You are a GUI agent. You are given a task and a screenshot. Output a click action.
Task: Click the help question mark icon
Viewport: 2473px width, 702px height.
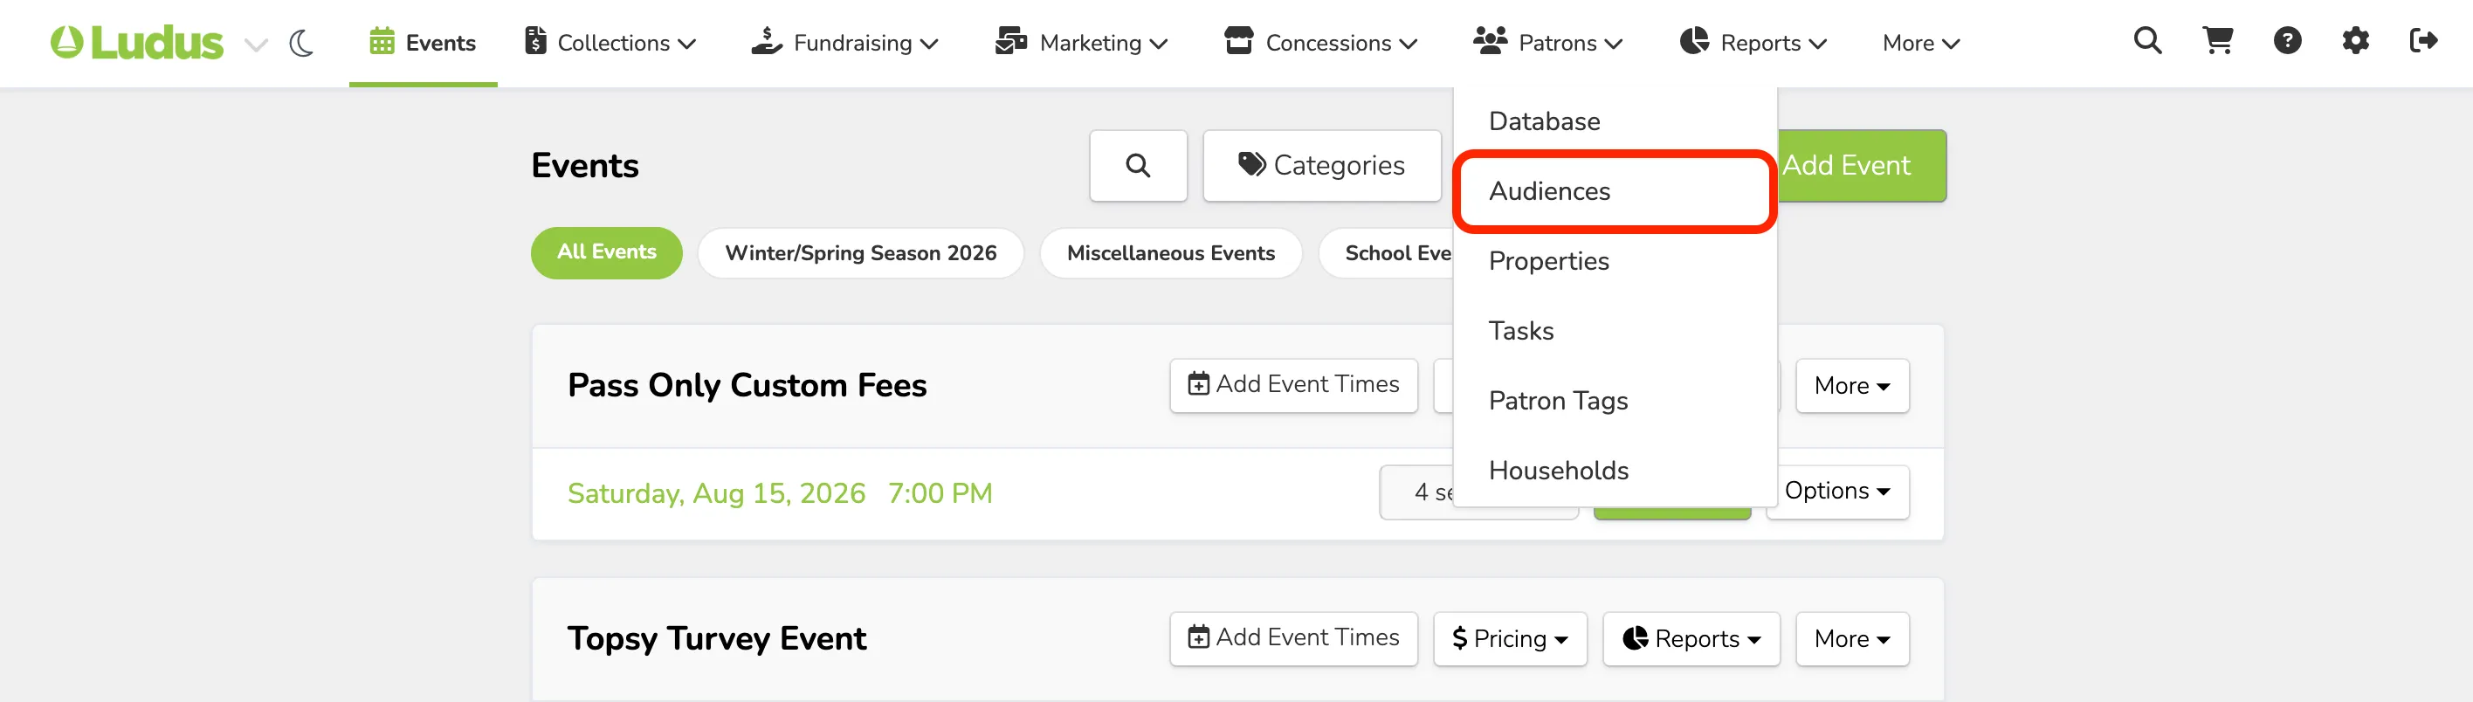pyautogui.click(x=2288, y=41)
